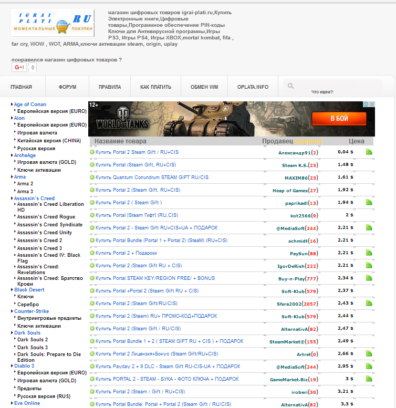Click green discount icon in Sfera2002 row
This screenshot has height=408, width=396.
pos(369,303)
